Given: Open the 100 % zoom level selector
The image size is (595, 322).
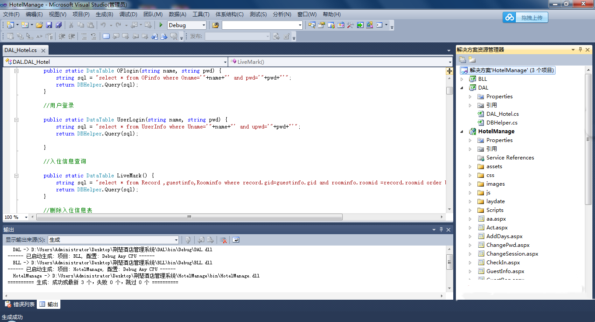Looking at the screenshot, I should click(x=26, y=217).
